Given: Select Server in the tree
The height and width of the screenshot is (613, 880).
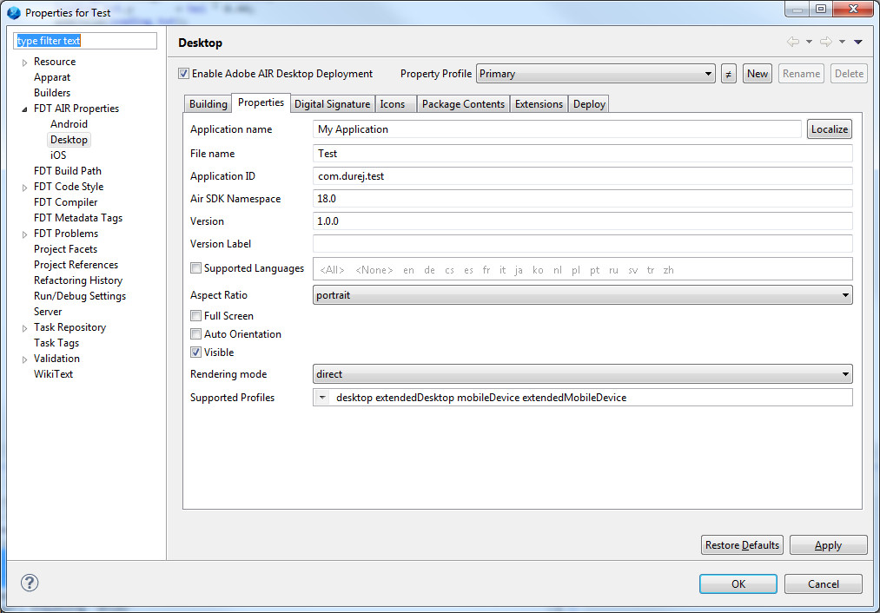Looking at the screenshot, I should point(48,312).
